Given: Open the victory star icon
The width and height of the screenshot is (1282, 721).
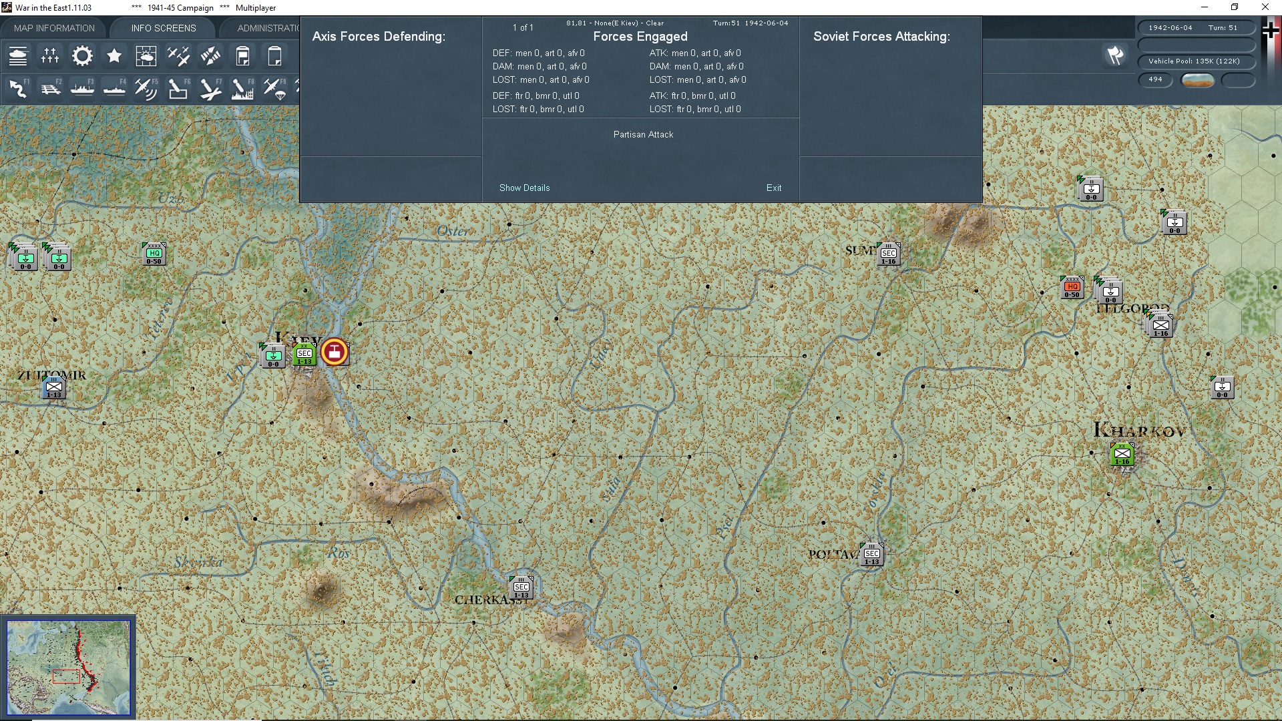Looking at the screenshot, I should [114, 56].
